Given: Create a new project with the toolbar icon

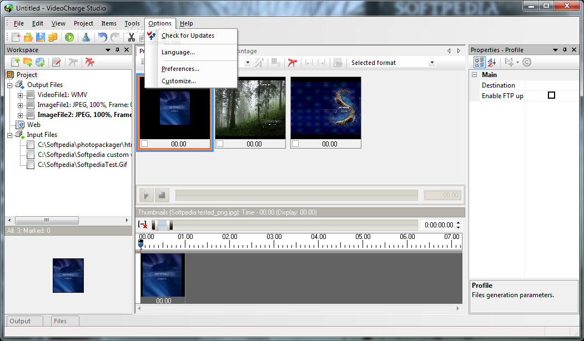Looking at the screenshot, I should coord(16,37).
